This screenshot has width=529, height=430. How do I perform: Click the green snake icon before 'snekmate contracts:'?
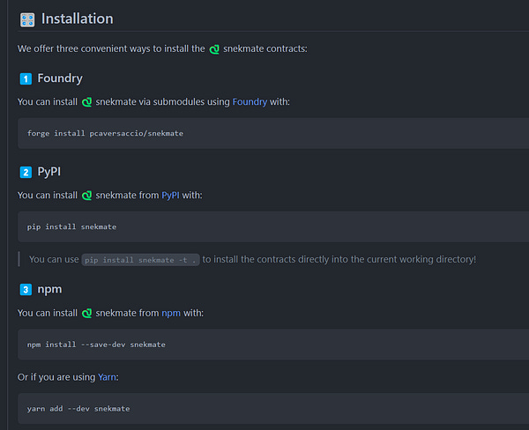[x=214, y=49]
